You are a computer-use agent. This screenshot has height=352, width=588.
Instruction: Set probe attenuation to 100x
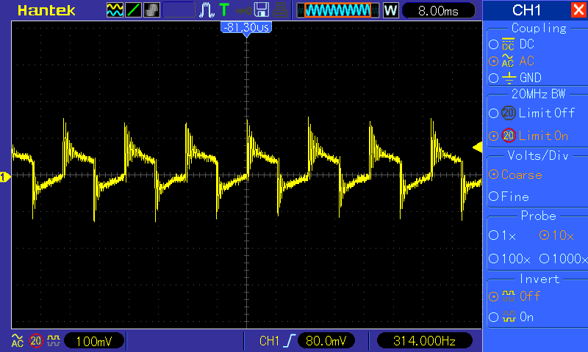click(509, 258)
